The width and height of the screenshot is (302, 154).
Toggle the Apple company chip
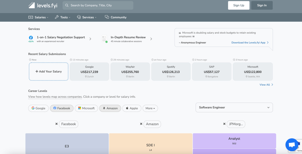click(x=132, y=108)
